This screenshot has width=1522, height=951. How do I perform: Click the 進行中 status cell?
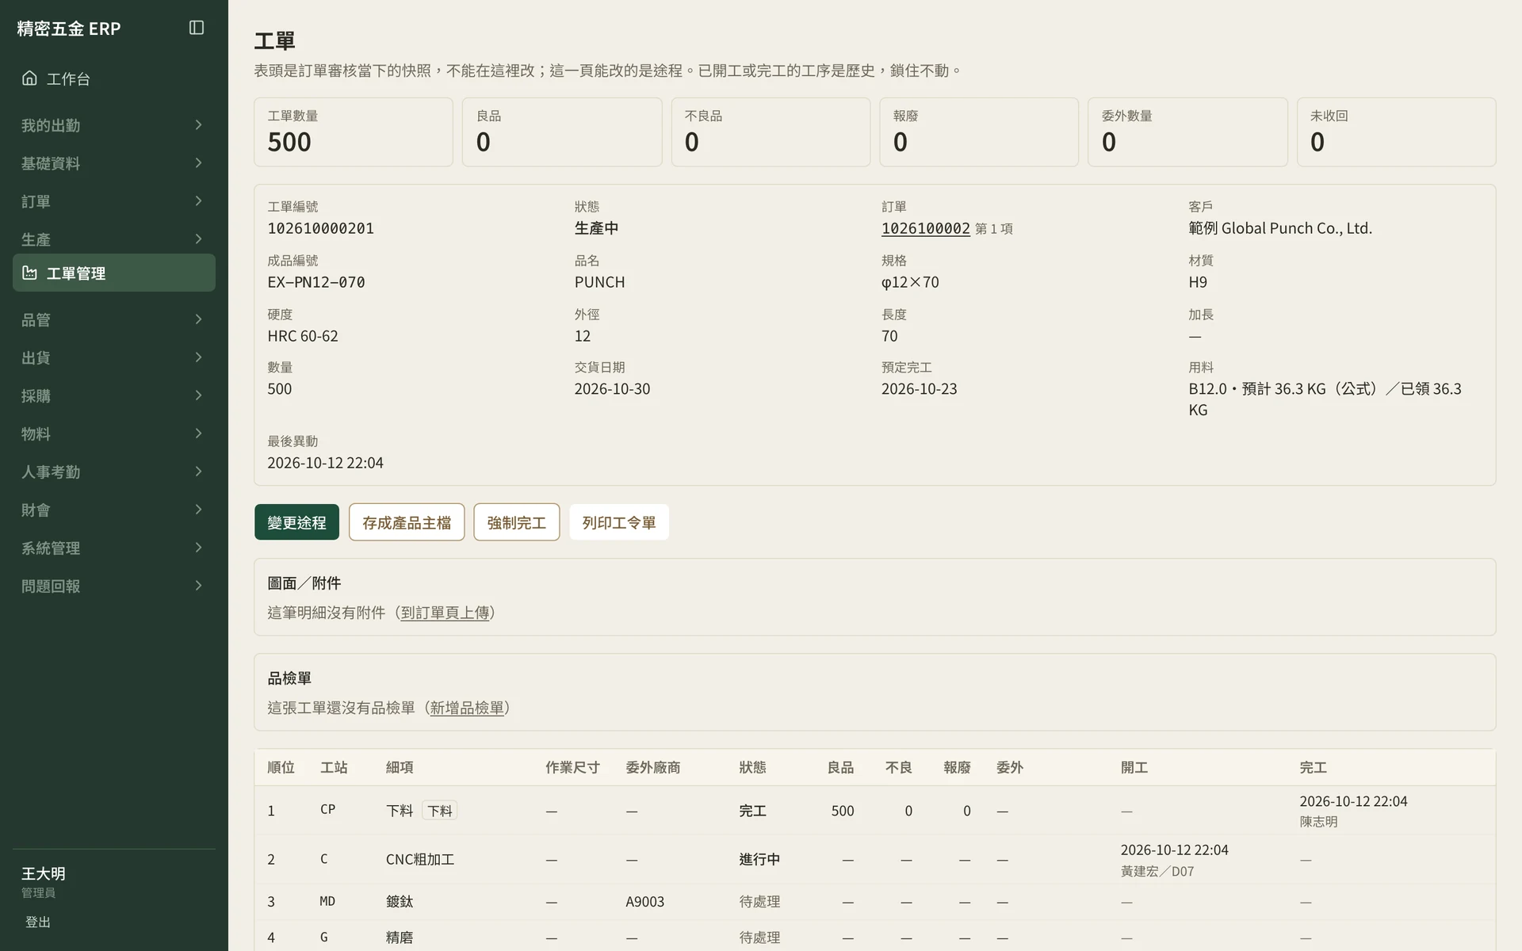759,859
